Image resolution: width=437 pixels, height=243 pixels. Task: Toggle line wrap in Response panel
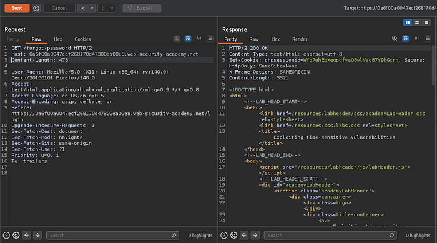[x=406, y=39]
